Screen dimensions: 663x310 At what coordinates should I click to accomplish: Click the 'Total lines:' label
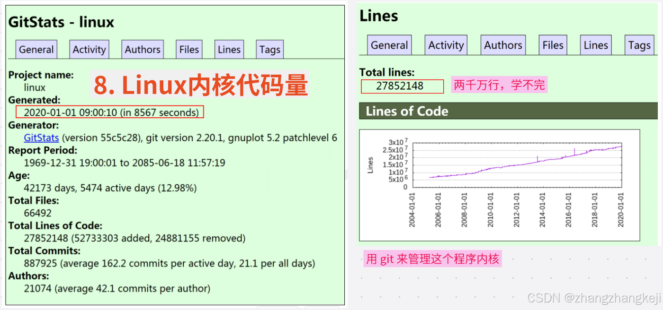pyautogui.click(x=387, y=72)
